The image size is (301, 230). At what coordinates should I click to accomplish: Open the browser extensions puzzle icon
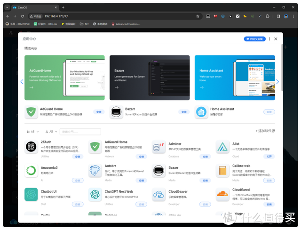coord(268,16)
